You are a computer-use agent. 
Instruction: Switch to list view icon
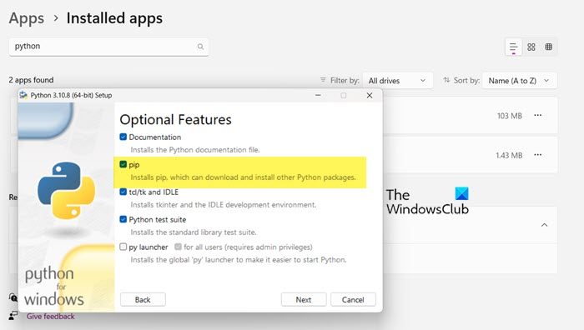[513, 47]
